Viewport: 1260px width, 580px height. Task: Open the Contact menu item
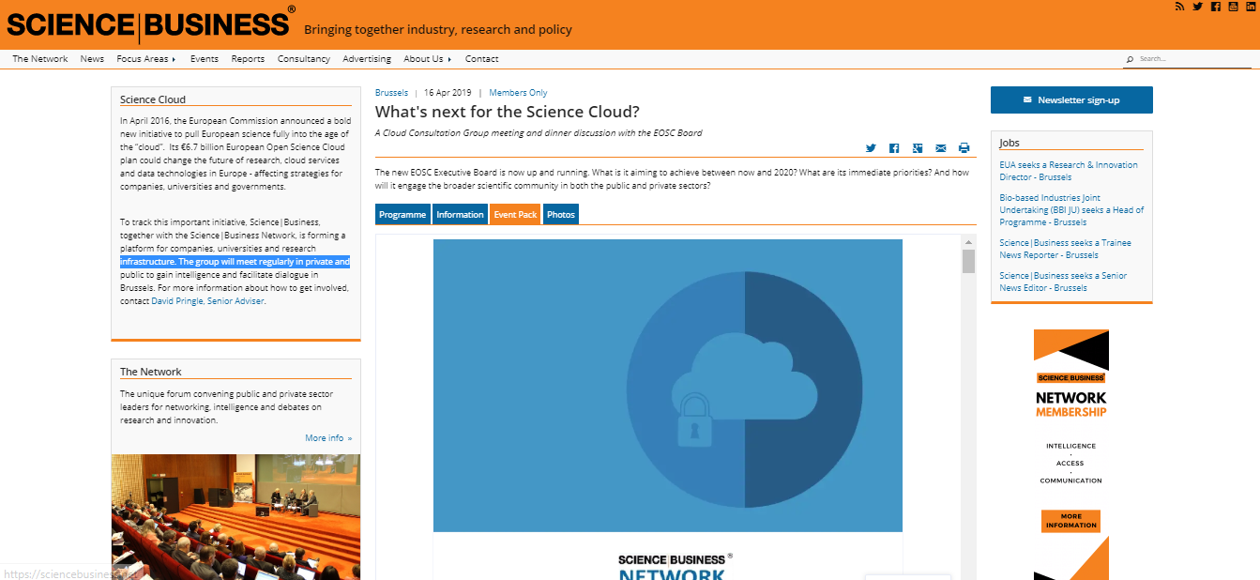[x=482, y=59]
